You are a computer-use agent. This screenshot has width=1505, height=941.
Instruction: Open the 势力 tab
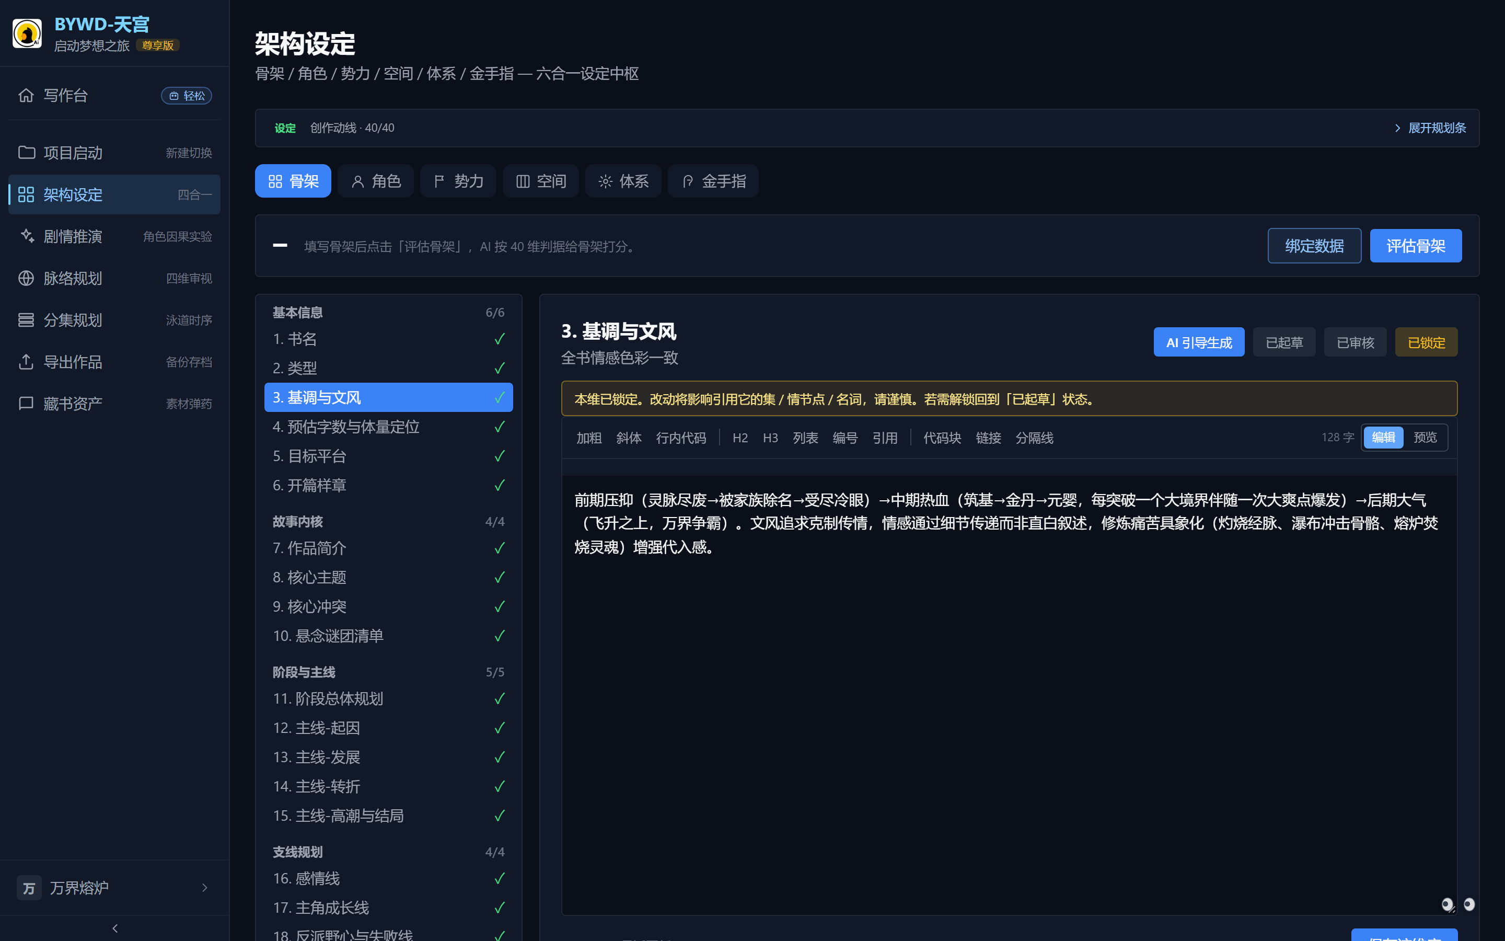458,181
